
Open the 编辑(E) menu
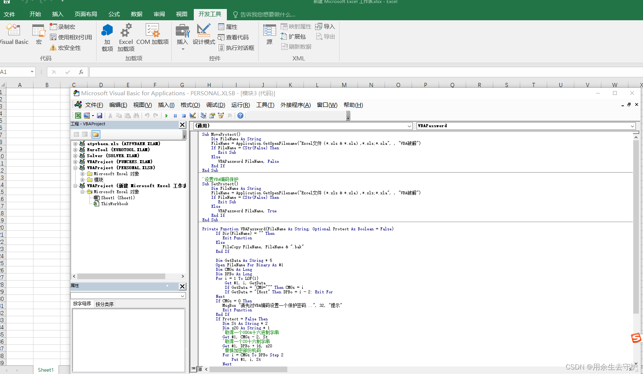[118, 105]
